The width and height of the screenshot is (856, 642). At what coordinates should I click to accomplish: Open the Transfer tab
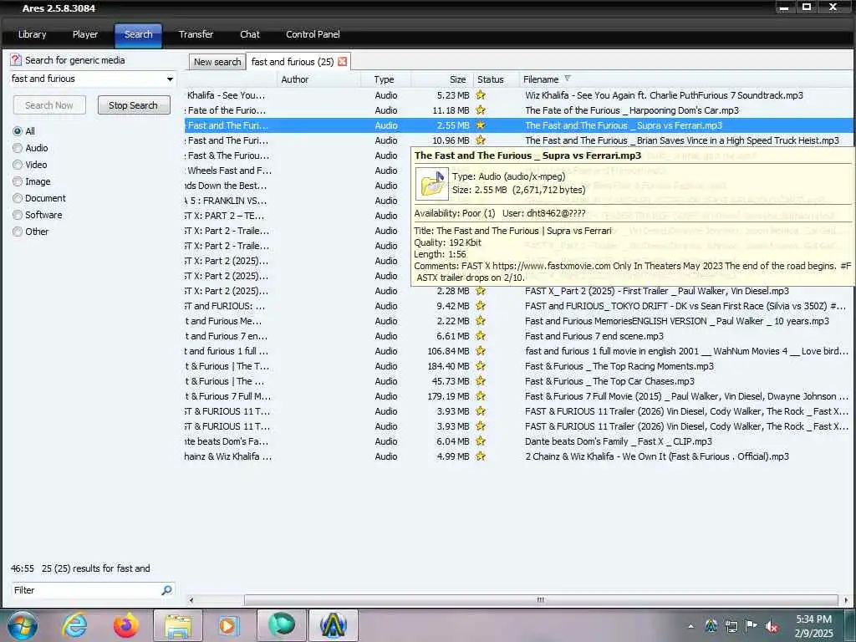[196, 34]
